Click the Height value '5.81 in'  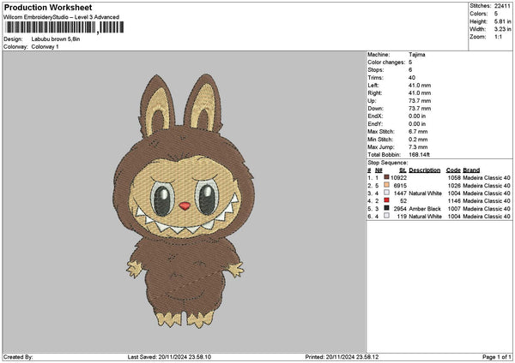tap(502, 21)
